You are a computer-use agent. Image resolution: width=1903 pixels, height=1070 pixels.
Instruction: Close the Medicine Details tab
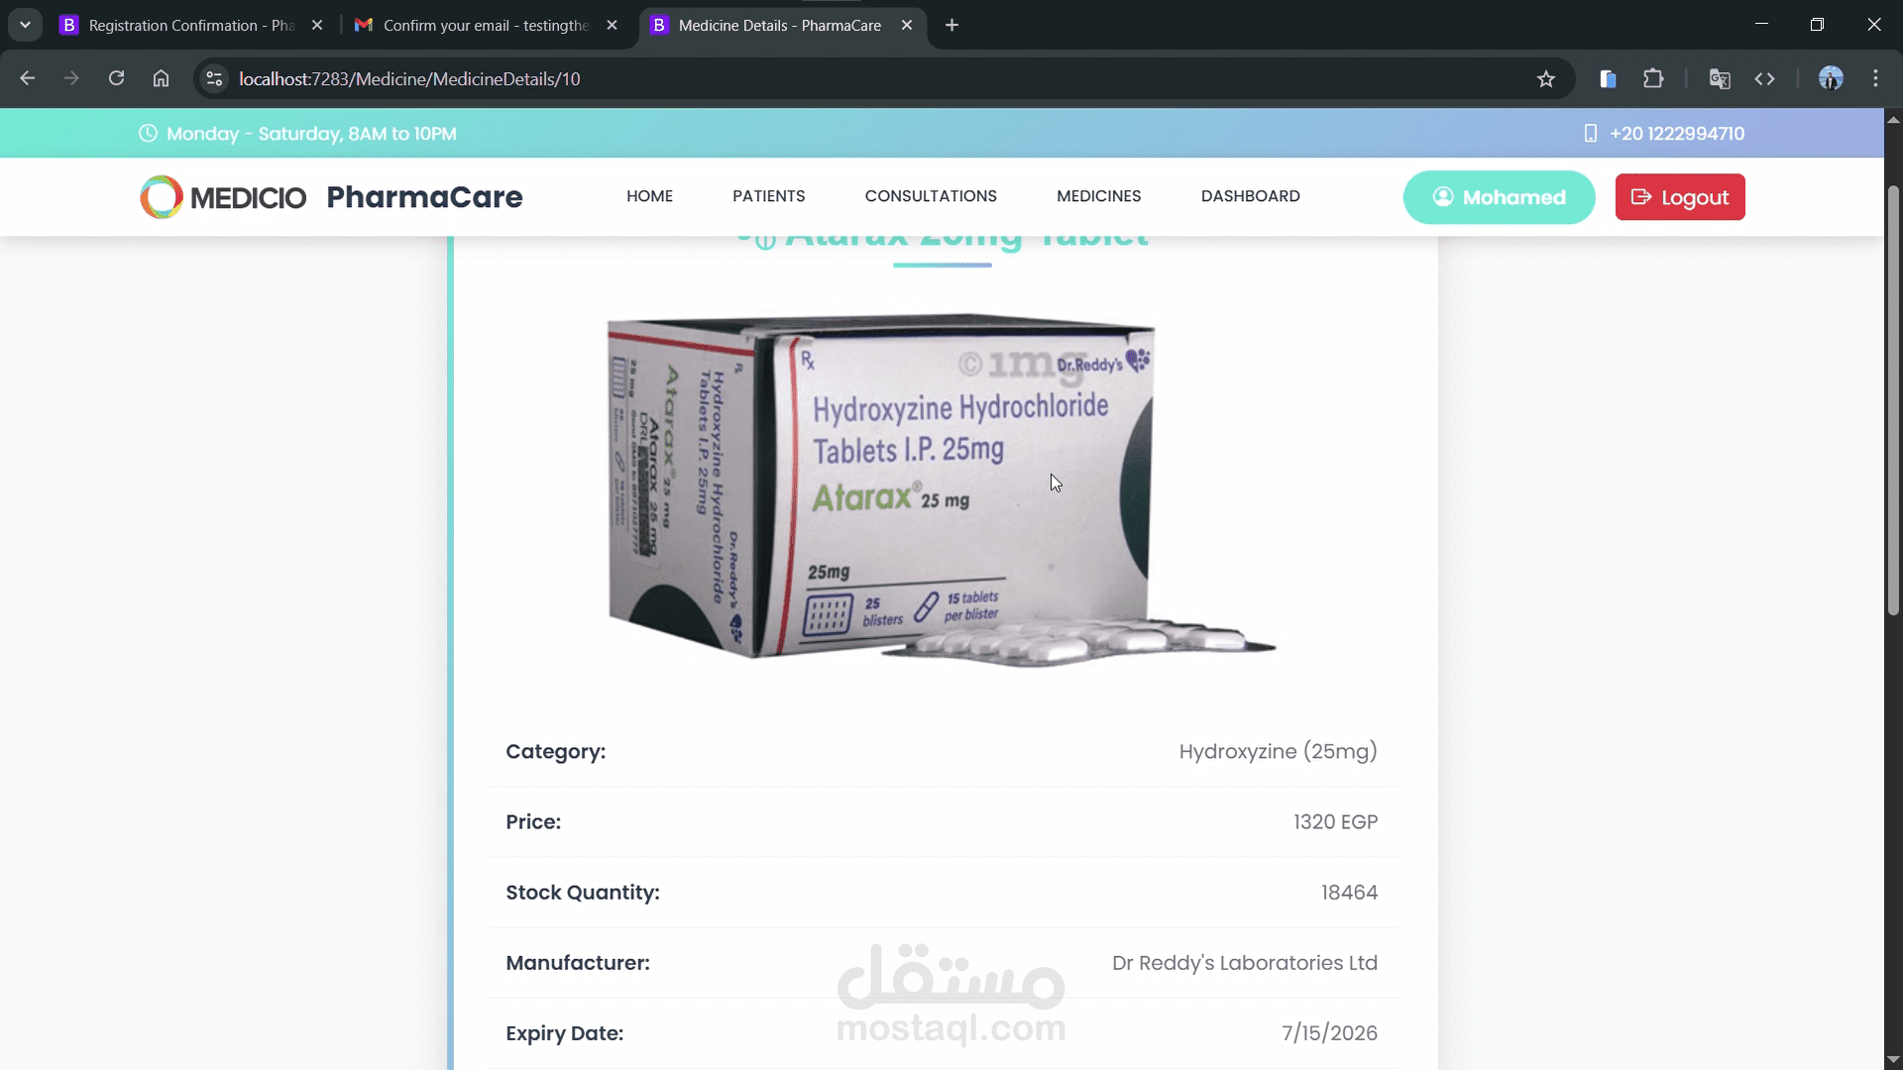coord(907,25)
